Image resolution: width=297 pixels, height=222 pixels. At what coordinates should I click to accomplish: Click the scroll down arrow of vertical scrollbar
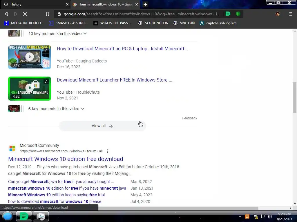295,204
